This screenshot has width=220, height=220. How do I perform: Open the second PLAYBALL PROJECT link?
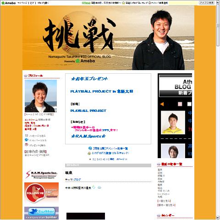88,110
